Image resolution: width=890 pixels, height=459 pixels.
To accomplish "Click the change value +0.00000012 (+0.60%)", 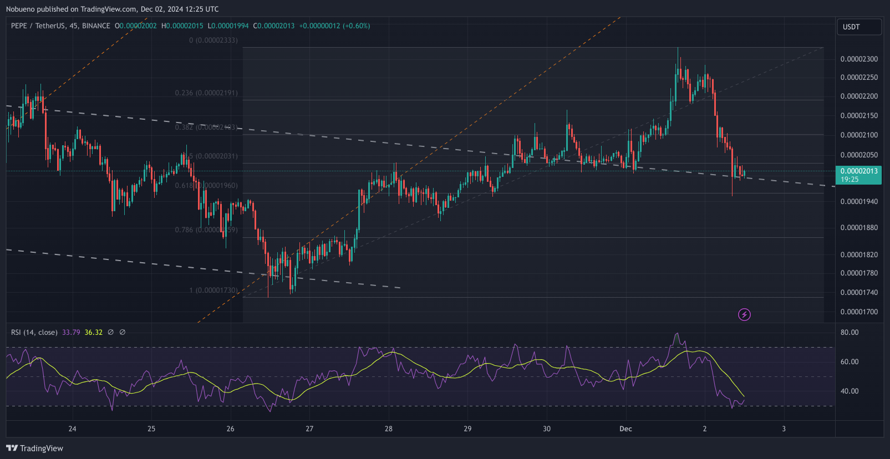I will coord(334,25).
